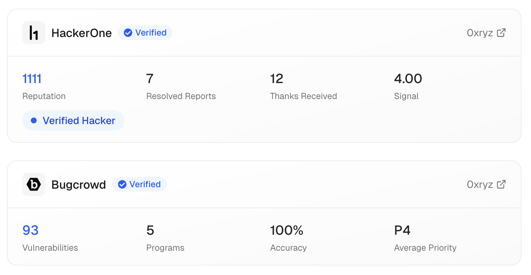Click the 12 Thanks Received stat
The height and width of the screenshot is (275, 531).
pos(277,79)
